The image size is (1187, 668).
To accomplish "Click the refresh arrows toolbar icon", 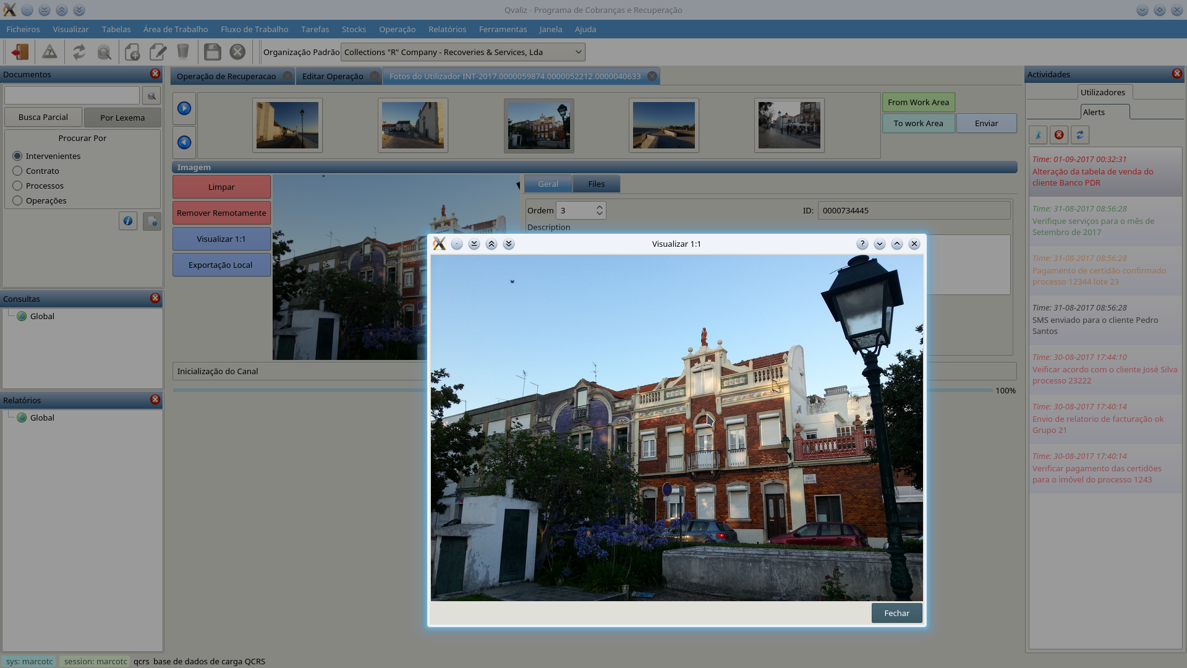I will point(79,52).
